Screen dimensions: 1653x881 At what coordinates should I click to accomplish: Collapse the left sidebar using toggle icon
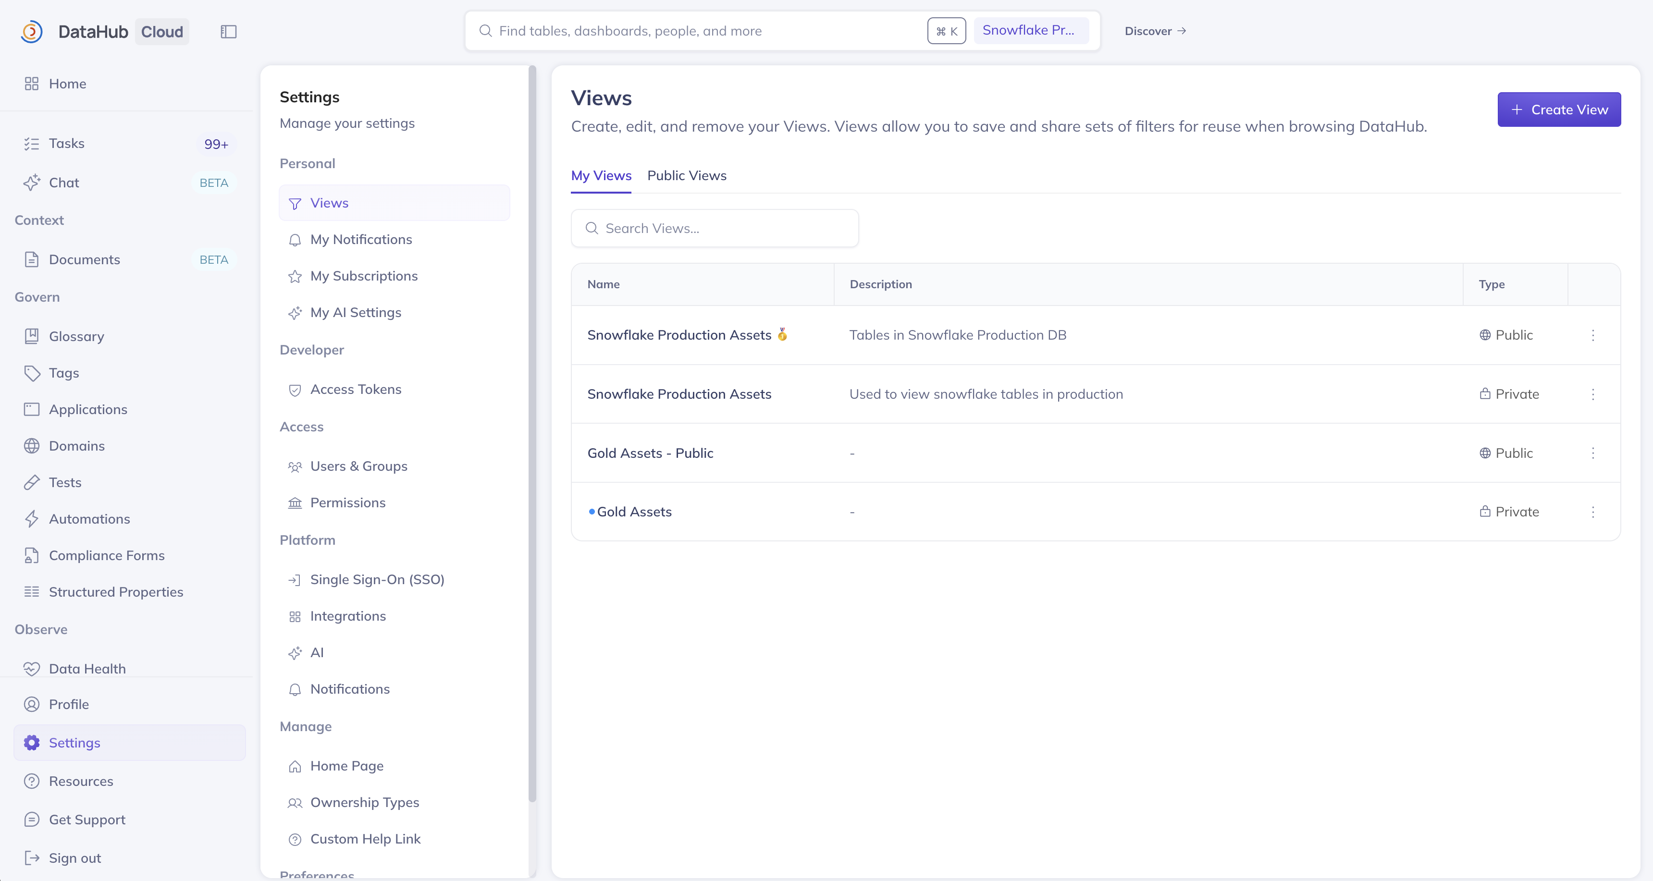[228, 31]
